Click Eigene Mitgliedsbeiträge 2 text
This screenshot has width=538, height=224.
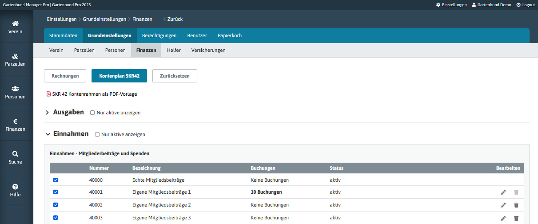tap(161, 205)
